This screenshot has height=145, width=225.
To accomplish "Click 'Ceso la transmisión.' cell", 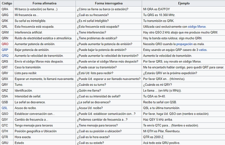I will 44,67.
